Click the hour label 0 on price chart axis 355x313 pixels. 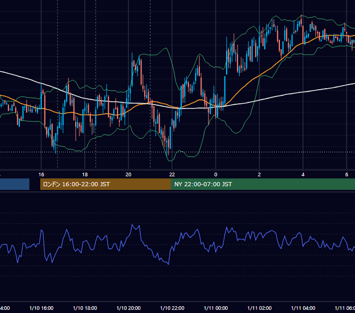(216, 175)
